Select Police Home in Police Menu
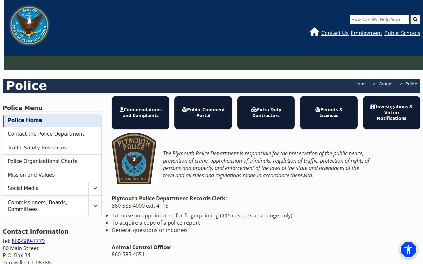Image resolution: width=423 pixels, height=264 pixels. (x=52, y=120)
